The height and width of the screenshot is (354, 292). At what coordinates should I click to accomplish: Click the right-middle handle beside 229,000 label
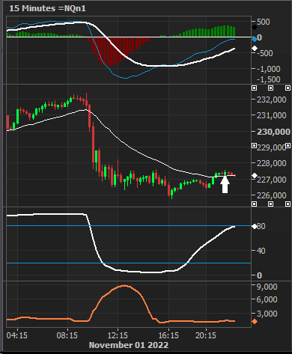click(288, 145)
